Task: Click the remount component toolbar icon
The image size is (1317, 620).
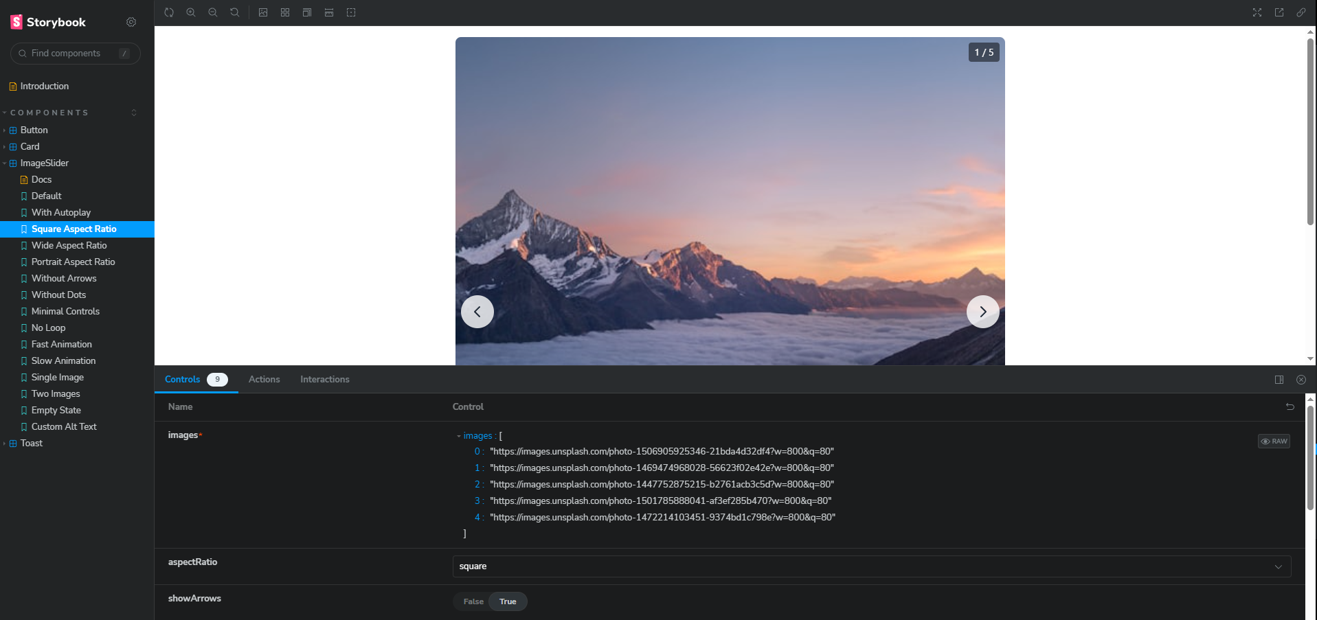Action: pyautogui.click(x=169, y=12)
